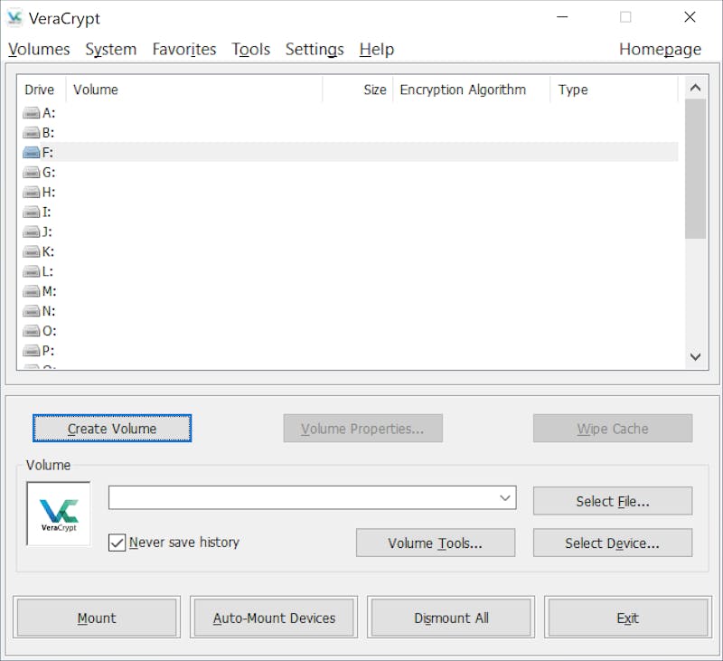
Task: Click the drive icon for G:
Action: [32, 172]
